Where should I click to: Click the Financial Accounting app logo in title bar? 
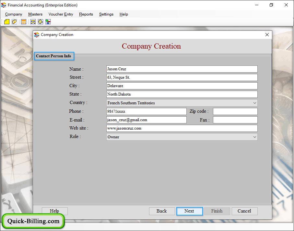tap(4, 5)
